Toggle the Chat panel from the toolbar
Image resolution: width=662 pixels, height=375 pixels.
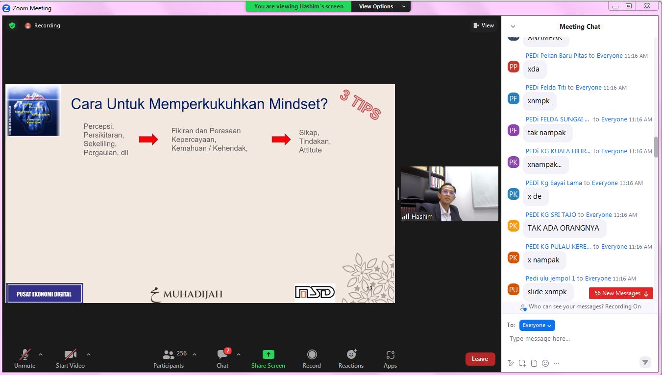[222, 358]
